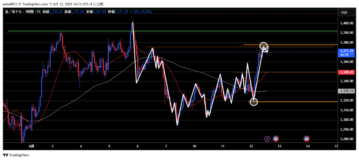Open the US flag event near 14

[x=306, y=139]
